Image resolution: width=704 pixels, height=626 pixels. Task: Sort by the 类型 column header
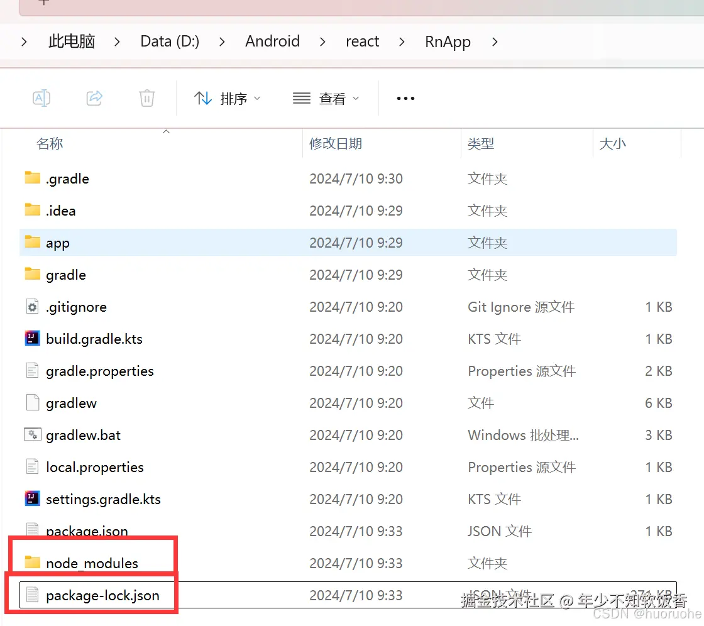coord(481,144)
